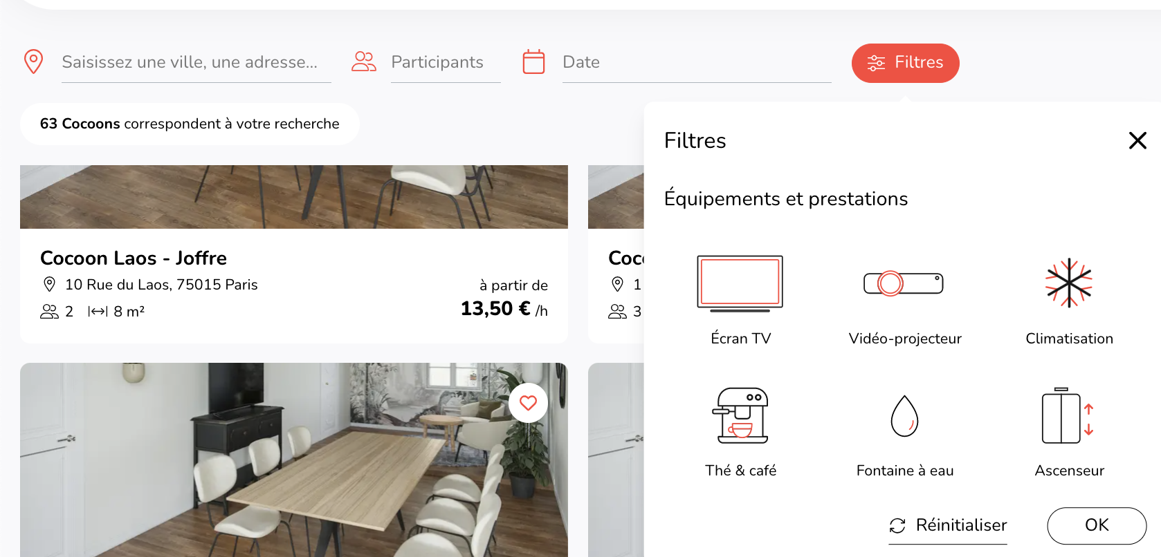Click Réinitialiser to reset filters

pyautogui.click(x=948, y=525)
